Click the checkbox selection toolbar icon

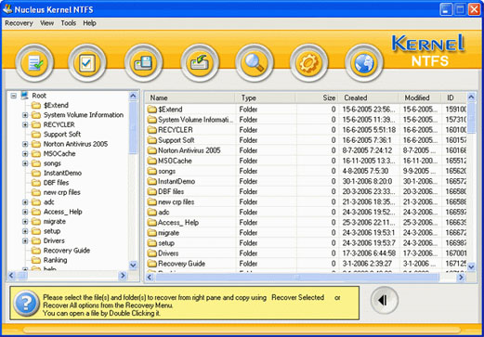pos(87,63)
